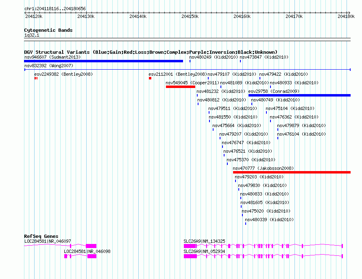Open the SLC26A9|NM_134325 gene label
The height and width of the screenshot is (279, 362).
pyautogui.click(x=204, y=241)
